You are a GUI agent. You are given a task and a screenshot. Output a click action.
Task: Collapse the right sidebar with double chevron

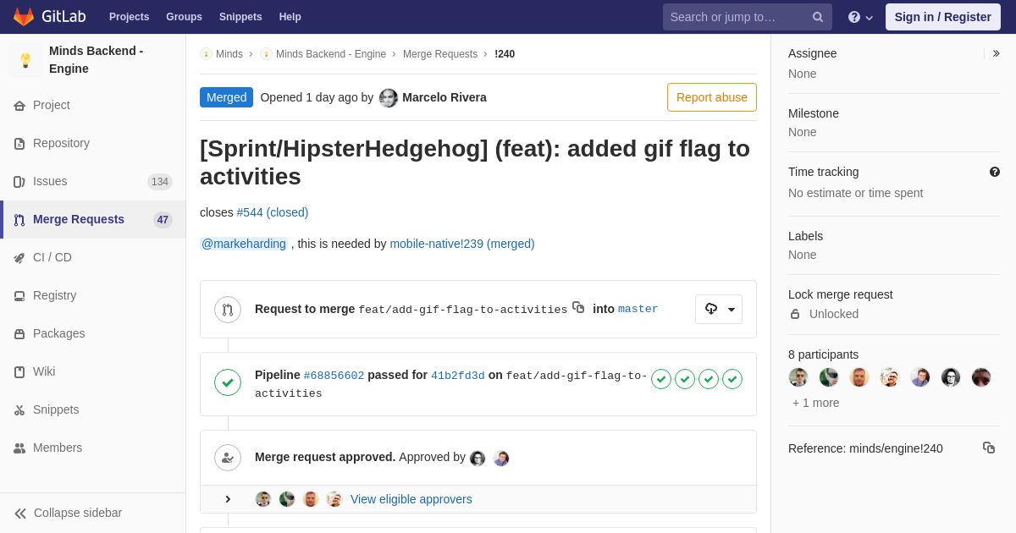pos(996,53)
